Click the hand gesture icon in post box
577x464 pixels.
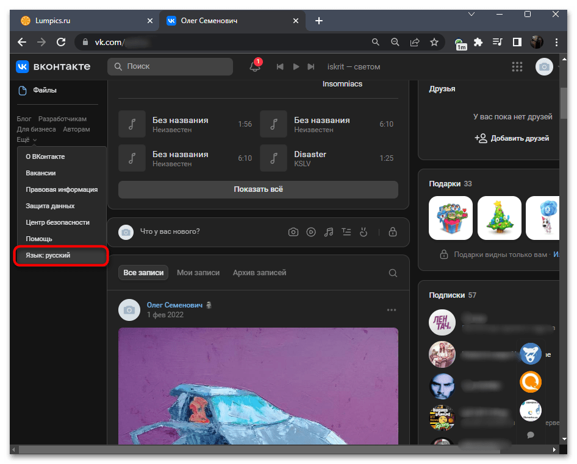364,232
